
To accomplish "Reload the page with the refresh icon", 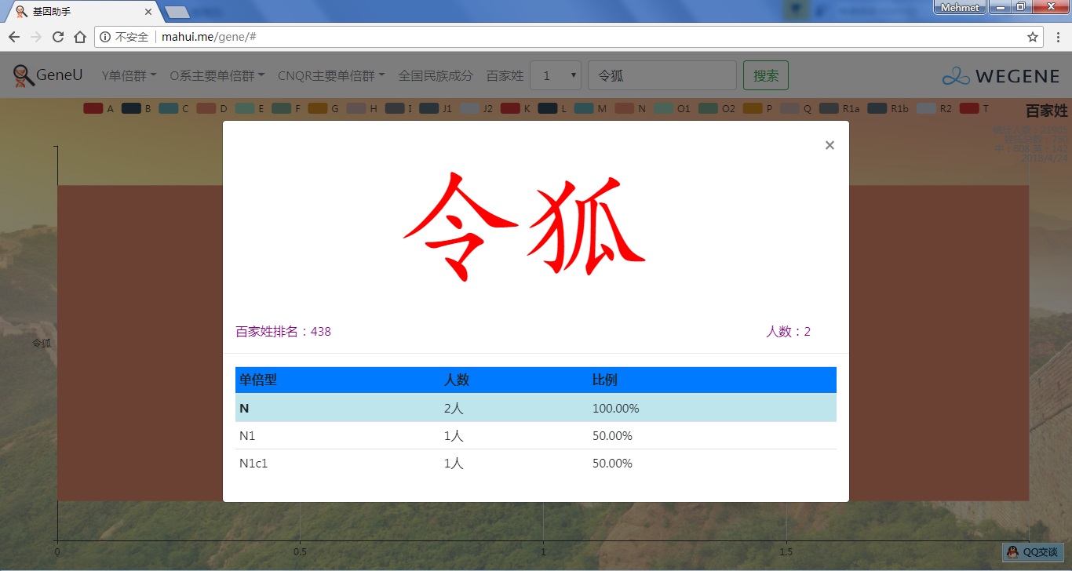I will click(x=58, y=37).
